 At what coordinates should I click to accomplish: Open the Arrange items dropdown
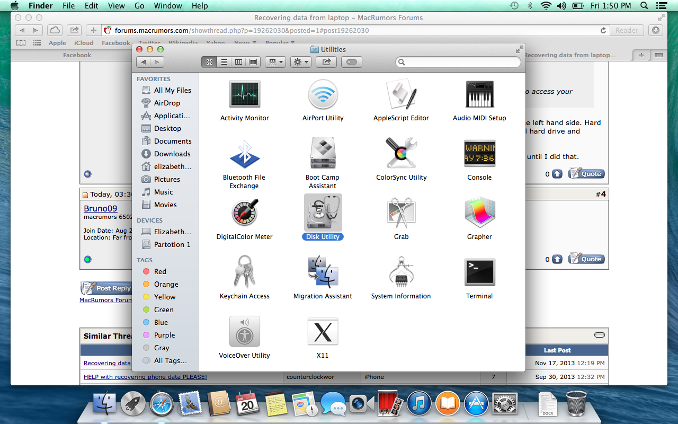(x=275, y=62)
